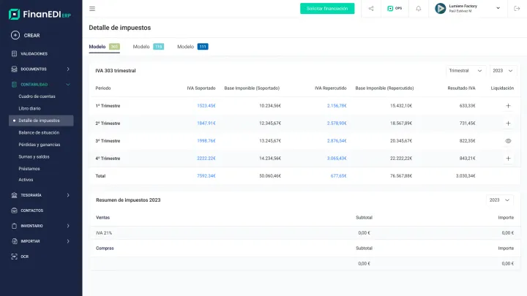Open the 1923.45€ IVA Soportado link
Viewport: 527px width, 296px height.
206,106
